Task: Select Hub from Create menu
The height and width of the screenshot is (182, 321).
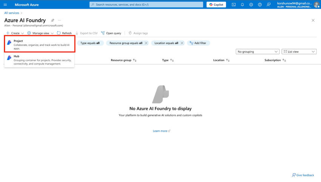Action: pyautogui.click(x=40, y=60)
